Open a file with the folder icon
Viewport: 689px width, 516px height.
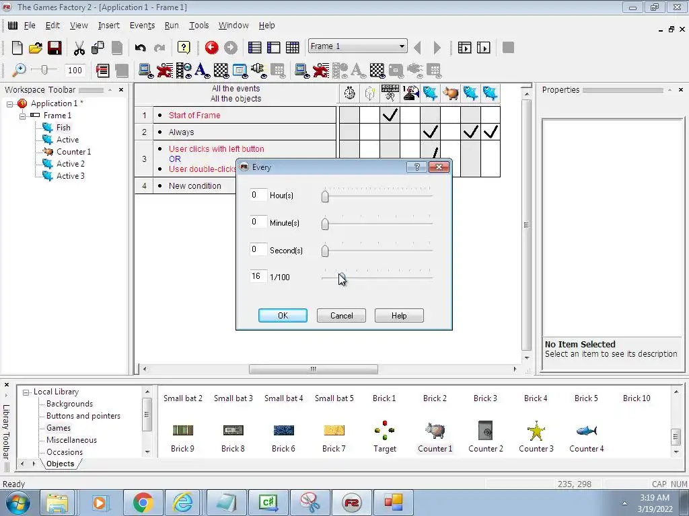pyautogui.click(x=36, y=48)
